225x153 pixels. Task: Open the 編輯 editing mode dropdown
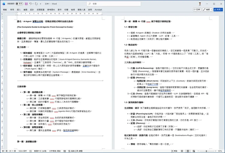[x=207, y=9]
